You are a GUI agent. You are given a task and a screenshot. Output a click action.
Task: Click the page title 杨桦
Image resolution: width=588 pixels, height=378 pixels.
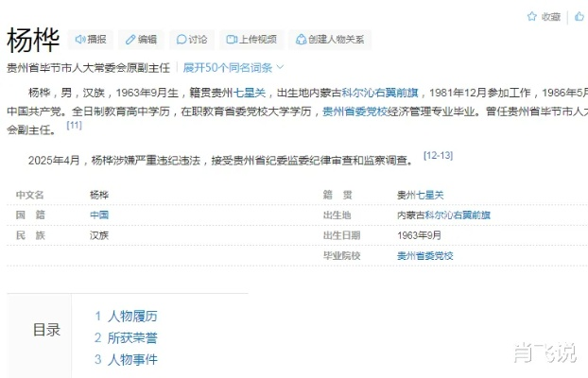[33, 40]
